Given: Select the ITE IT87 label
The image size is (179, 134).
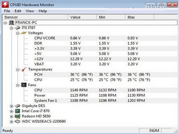Looking at the screenshot, I should click(28, 28).
